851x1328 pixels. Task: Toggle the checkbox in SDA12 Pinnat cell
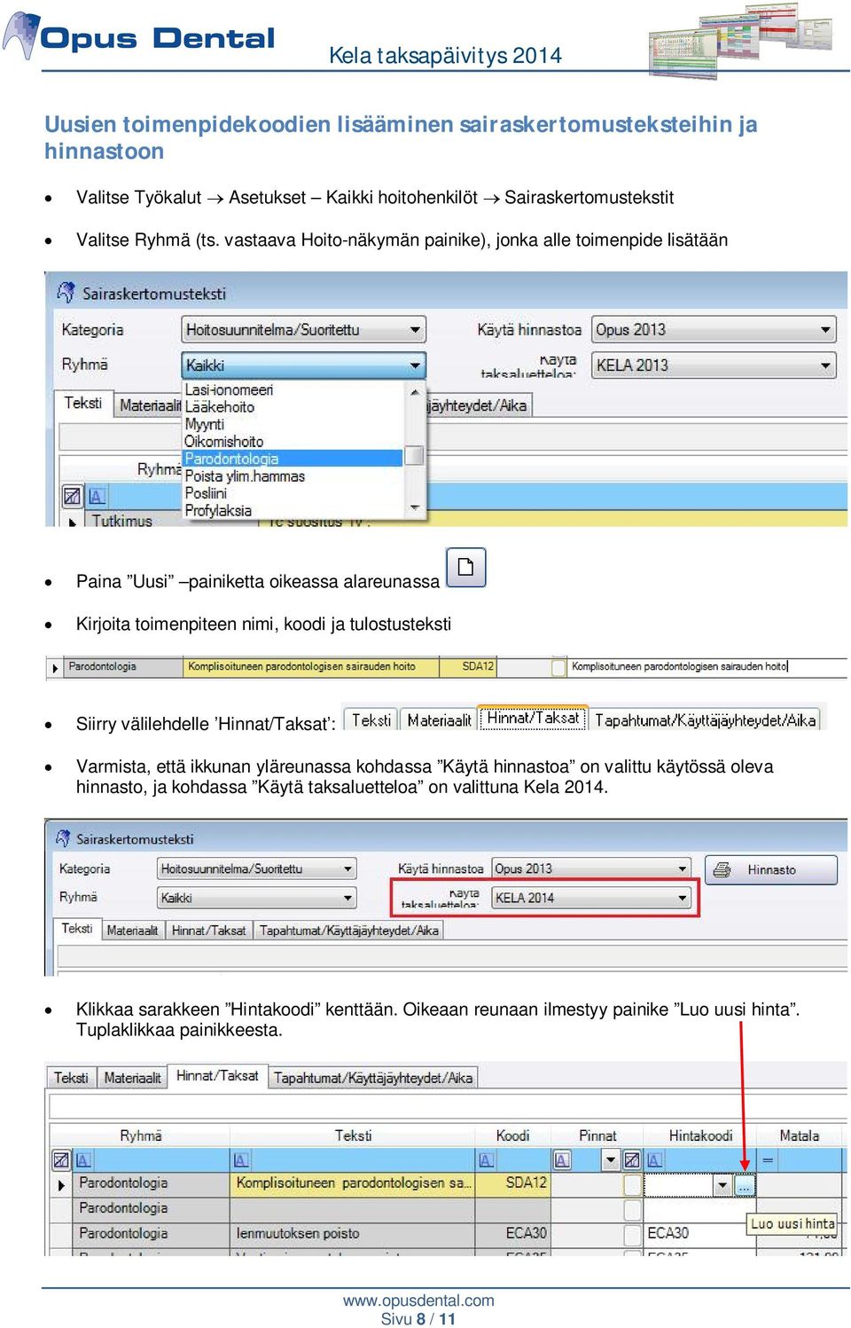632,1184
